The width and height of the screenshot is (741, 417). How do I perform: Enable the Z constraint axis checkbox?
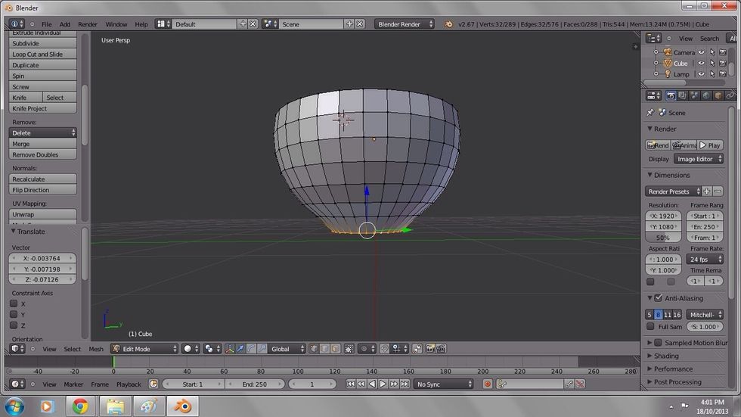pos(14,325)
